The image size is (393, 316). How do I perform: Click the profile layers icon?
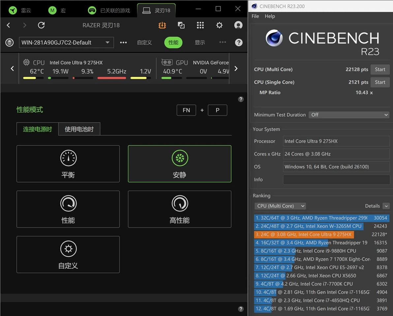(10, 43)
